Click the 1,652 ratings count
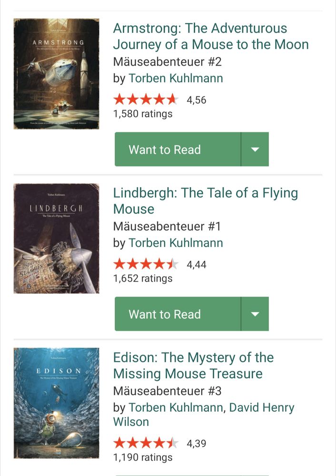The height and width of the screenshot is (476, 336). 143,278
